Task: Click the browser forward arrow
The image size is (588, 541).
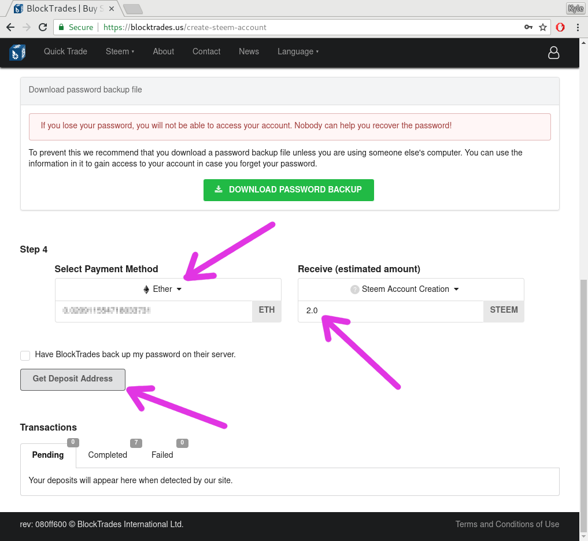Action: tap(26, 27)
